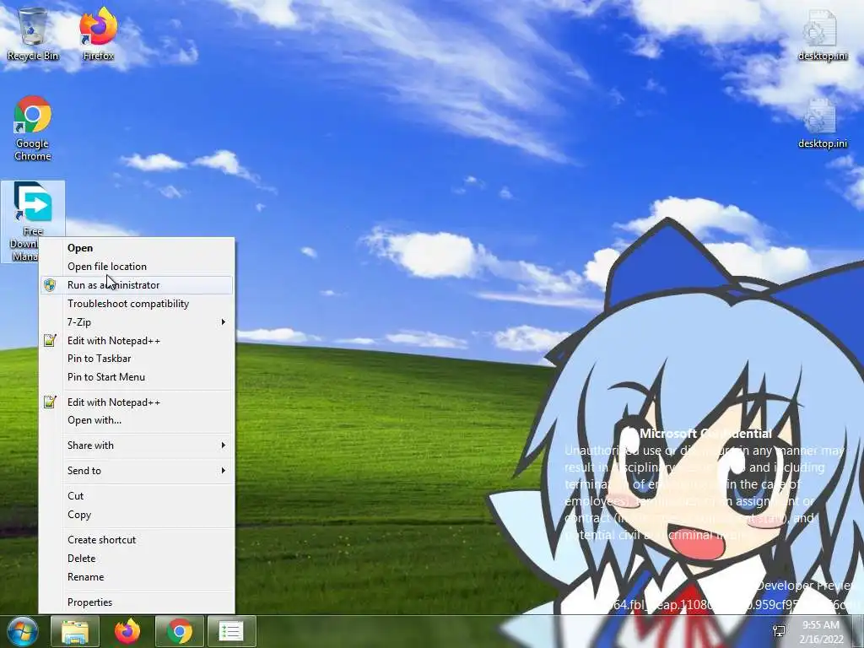Open the Windows Start button

click(22, 631)
